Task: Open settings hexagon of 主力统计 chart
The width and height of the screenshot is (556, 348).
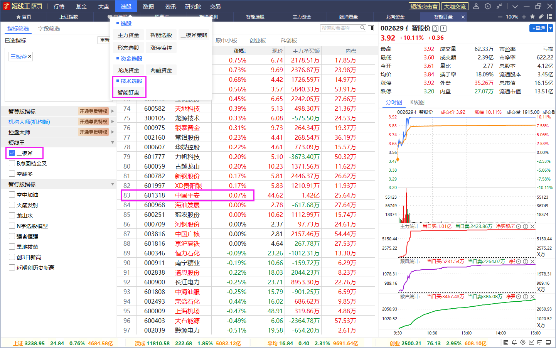Action: [519, 226]
